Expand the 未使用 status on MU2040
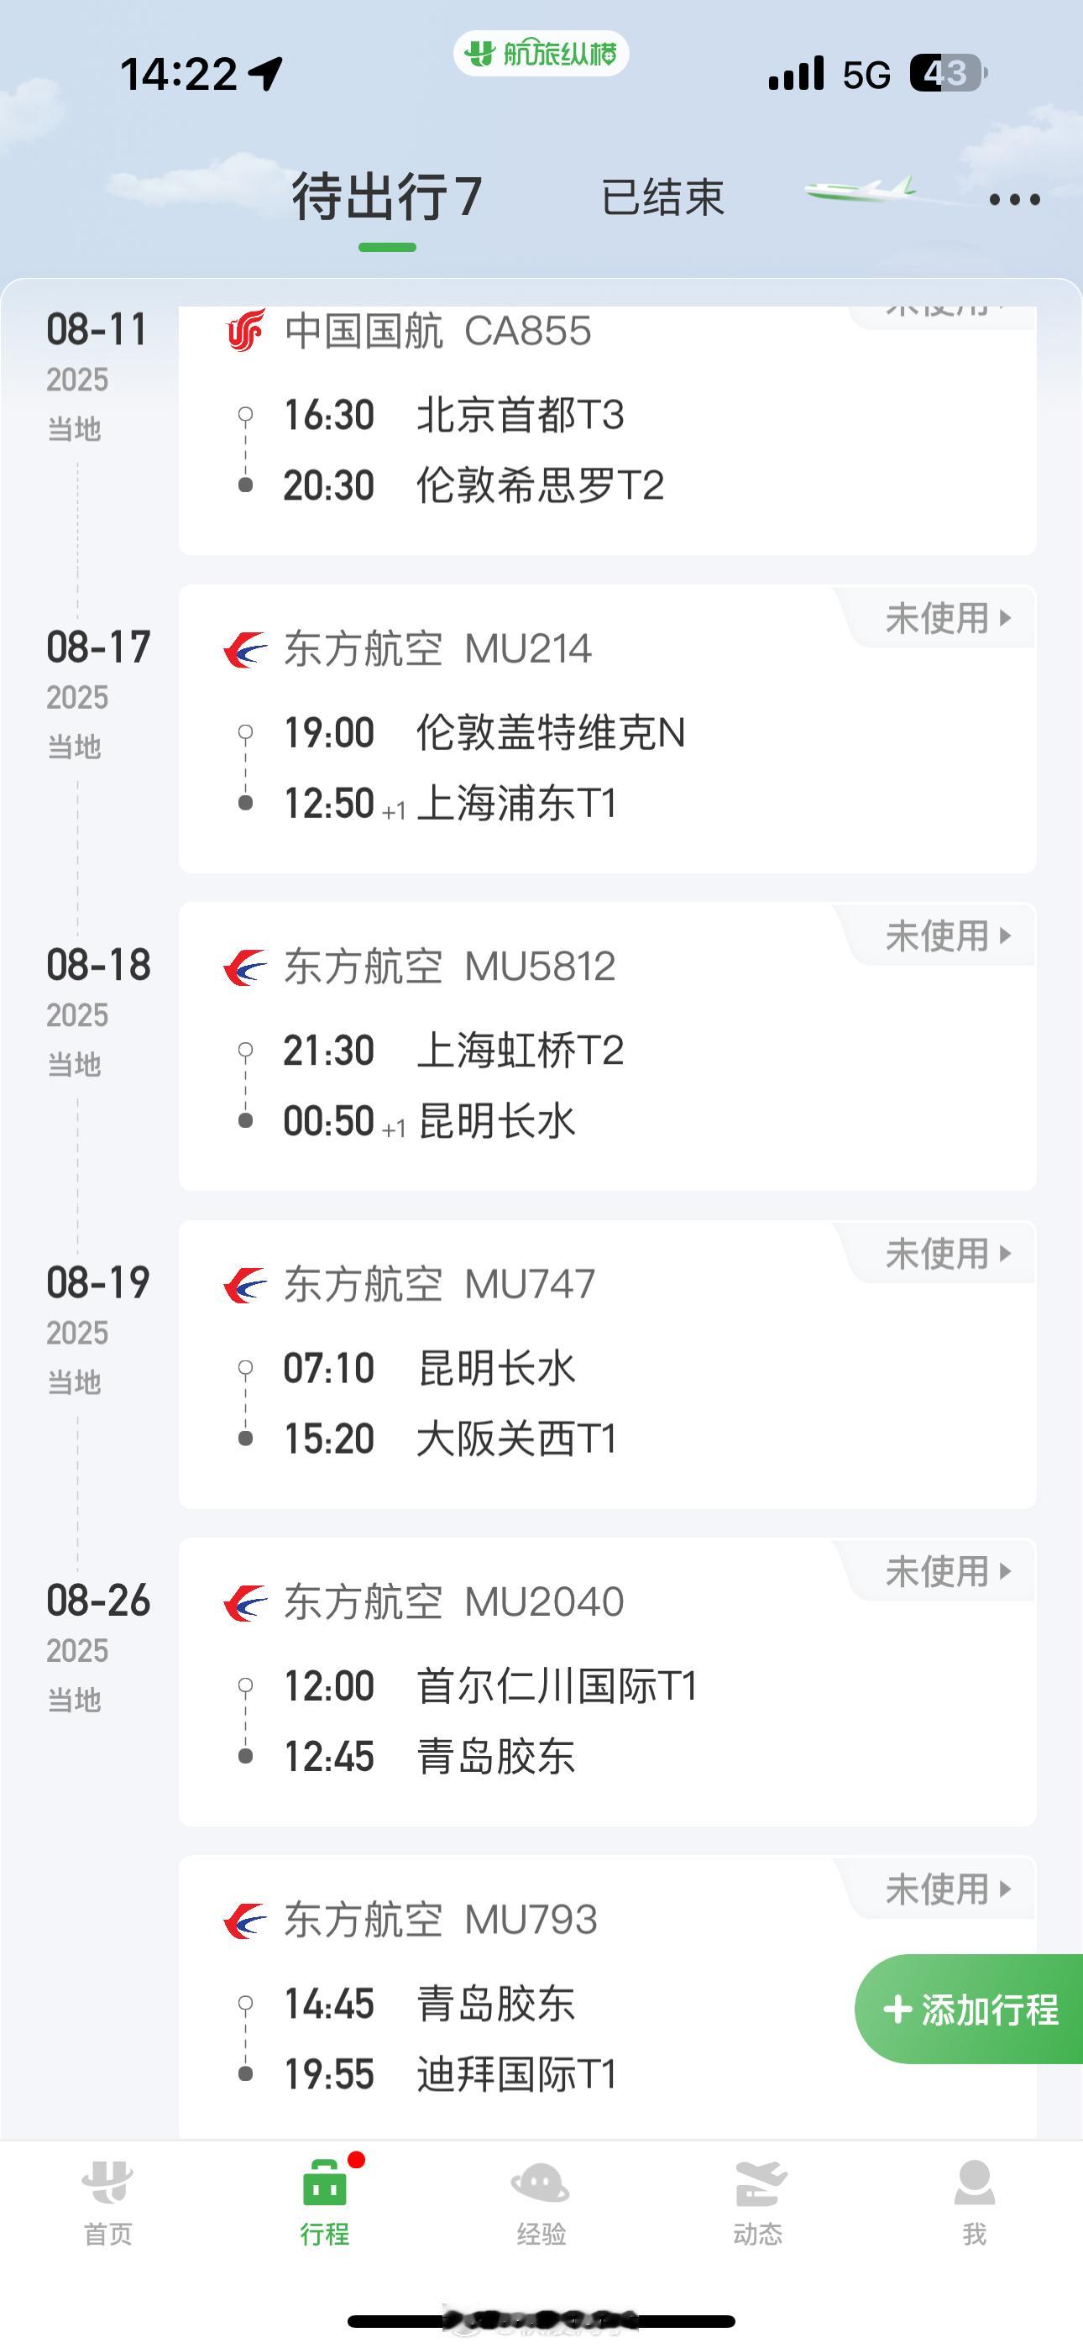This screenshot has height=2348, width=1083. pyautogui.click(x=948, y=1571)
